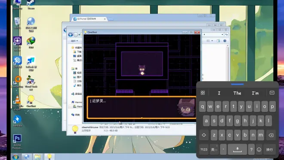The height and width of the screenshot is (160, 284).
Task: Open the VLC media player desktop icon
Action: (17, 102)
